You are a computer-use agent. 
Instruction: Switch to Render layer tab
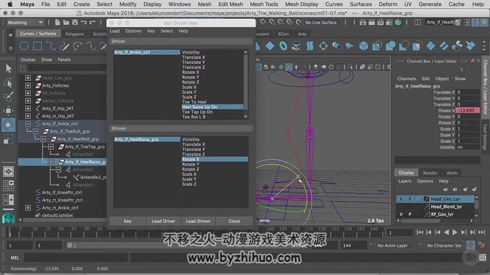pos(430,173)
